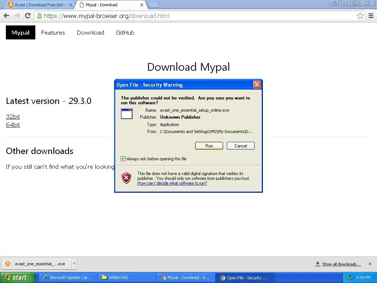
Task: Click the Download Mypal heading
Action: point(188,67)
